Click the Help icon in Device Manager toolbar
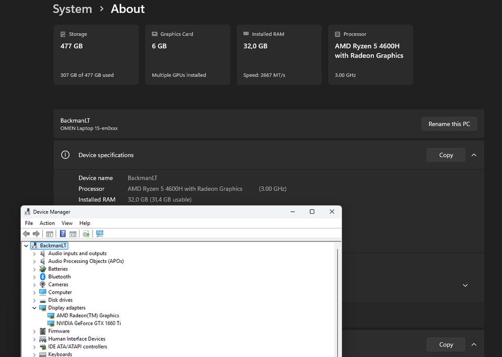Image resolution: width=502 pixels, height=357 pixels. (63, 234)
